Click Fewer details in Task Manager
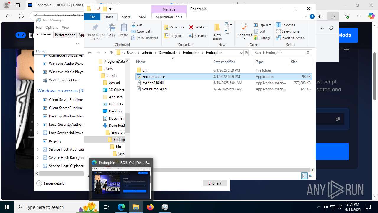This screenshot has width=378, height=213. (50, 183)
